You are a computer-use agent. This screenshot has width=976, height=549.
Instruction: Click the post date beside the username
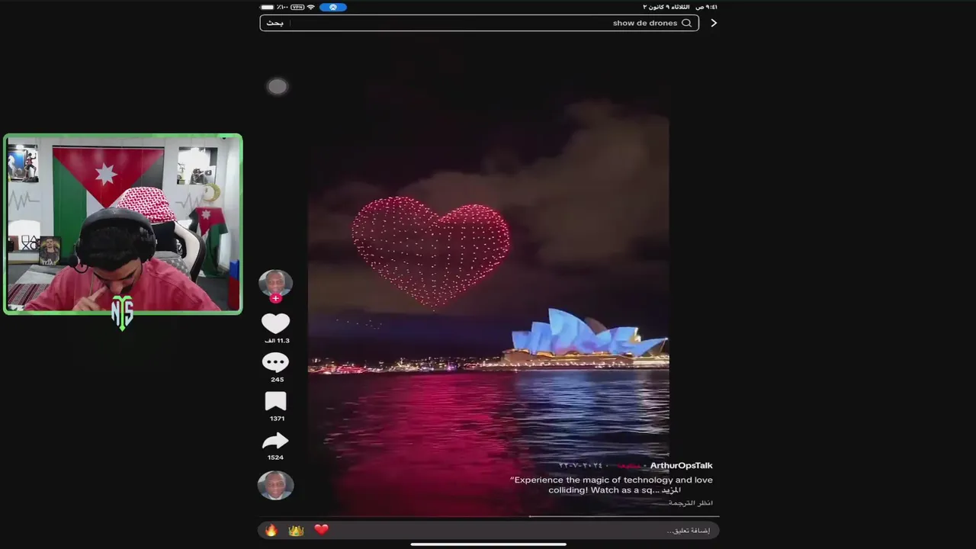pos(580,465)
